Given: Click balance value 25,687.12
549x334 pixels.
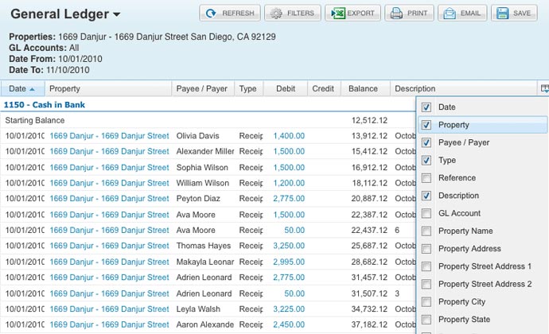Looking at the screenshot, I should tap(369, 246).
